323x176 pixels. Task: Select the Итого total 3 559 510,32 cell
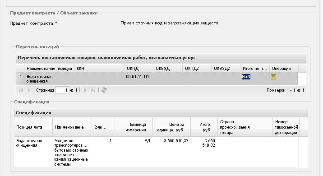pos(209,143)
